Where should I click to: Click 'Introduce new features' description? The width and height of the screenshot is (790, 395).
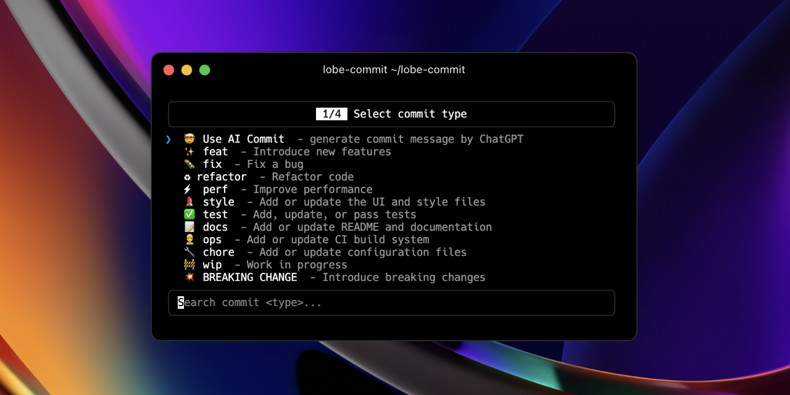tap(322, 152)
